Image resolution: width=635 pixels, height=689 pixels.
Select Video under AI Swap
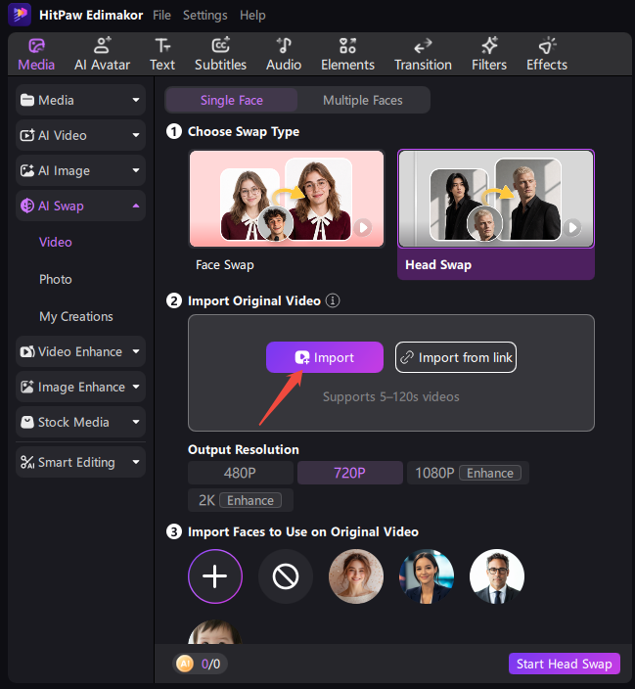click(56, 242)
